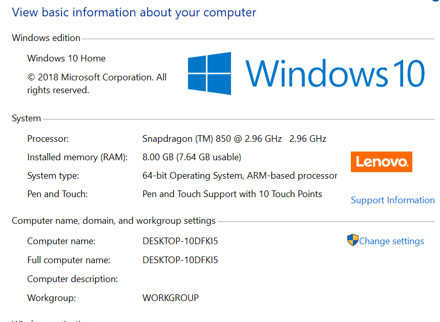Image resolution: width=440 pixels, height=322 pixels.
Task: Open the Support Information link
Action: pyautogui.click(x=392, y=200)
